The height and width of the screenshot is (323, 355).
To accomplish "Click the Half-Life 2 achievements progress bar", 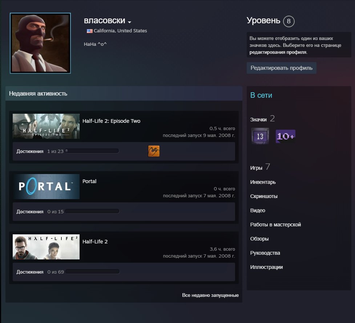I will [92, 271].
